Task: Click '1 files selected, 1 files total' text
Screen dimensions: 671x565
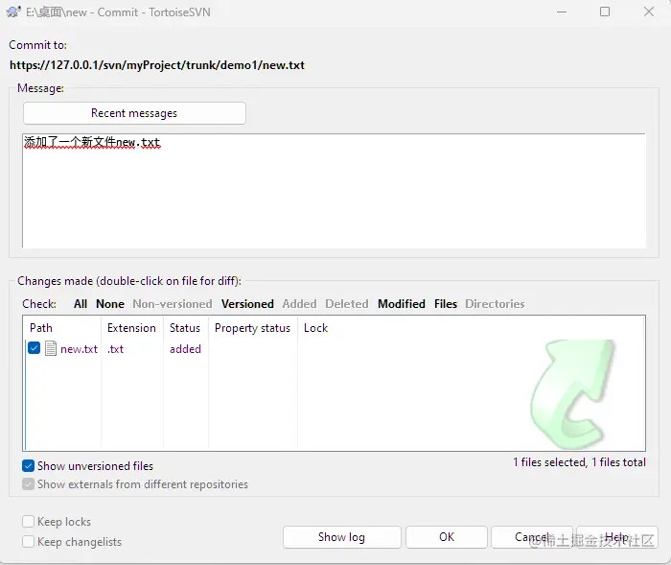Action: point(579,462)
